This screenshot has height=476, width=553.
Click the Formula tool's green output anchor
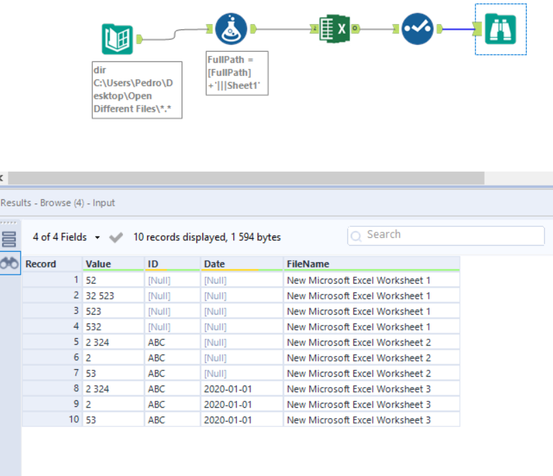point(251,29)
